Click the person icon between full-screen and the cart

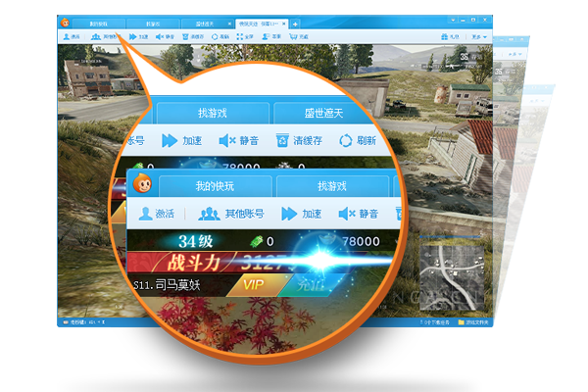(x=266, y=36)
